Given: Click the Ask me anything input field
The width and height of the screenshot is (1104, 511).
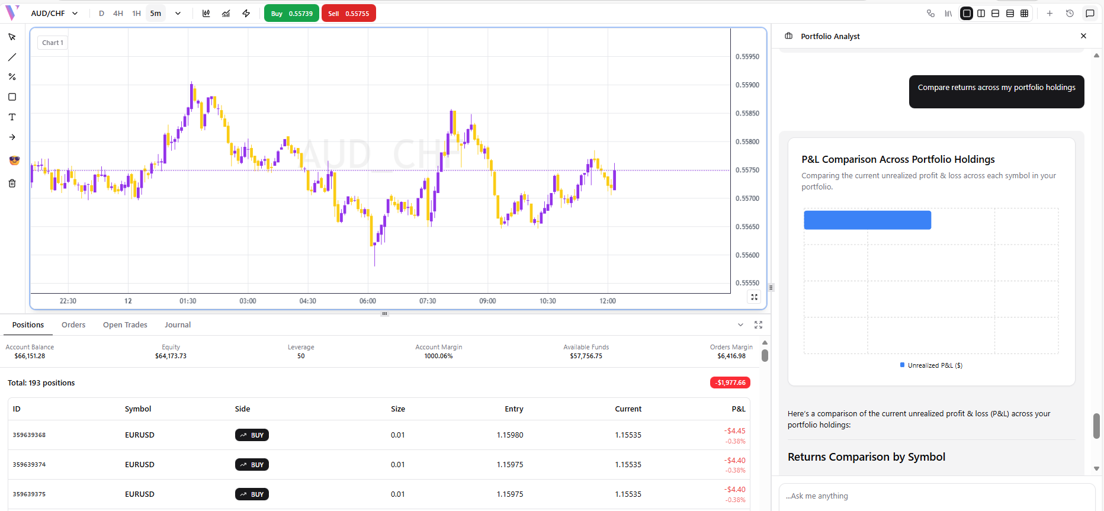Looking at the screenshot, I should click(x=936, y=496).
